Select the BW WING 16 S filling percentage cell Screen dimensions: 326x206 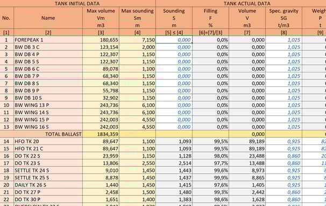click(x=211, y=127)
